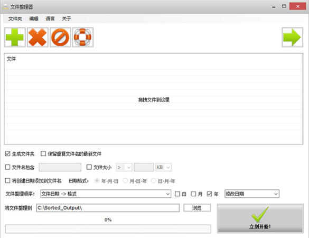Uncheck the 年 checkbox
This screenshot has width=309, height=238.
(x=209, y=194)
